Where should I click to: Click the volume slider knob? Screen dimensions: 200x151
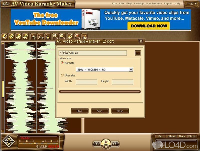pos(27,141)
